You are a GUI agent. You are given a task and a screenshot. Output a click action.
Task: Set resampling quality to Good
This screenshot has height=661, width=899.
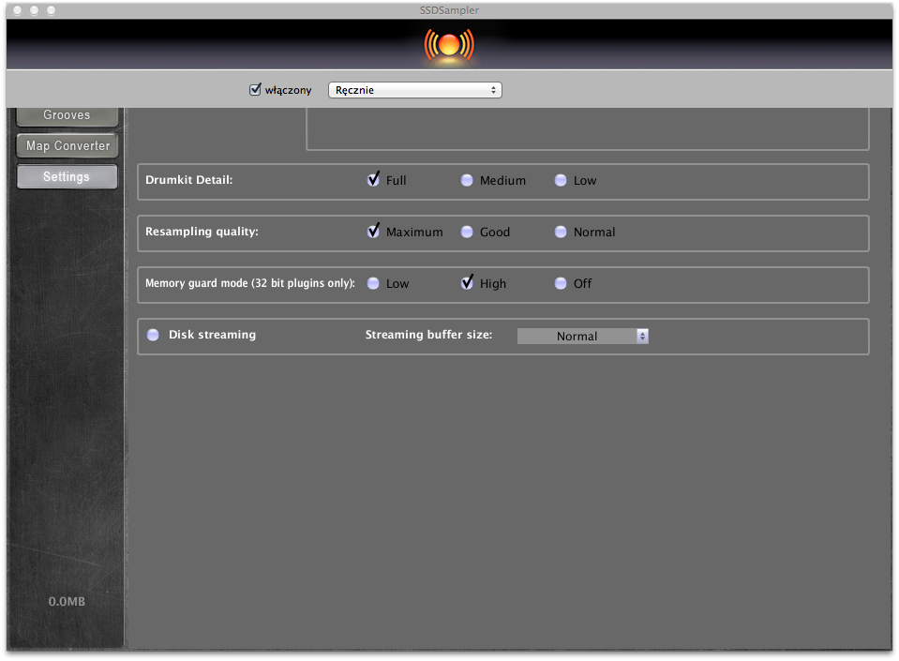467,233
